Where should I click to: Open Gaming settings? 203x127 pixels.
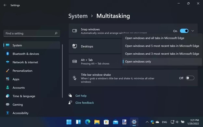tap(32, 105)
